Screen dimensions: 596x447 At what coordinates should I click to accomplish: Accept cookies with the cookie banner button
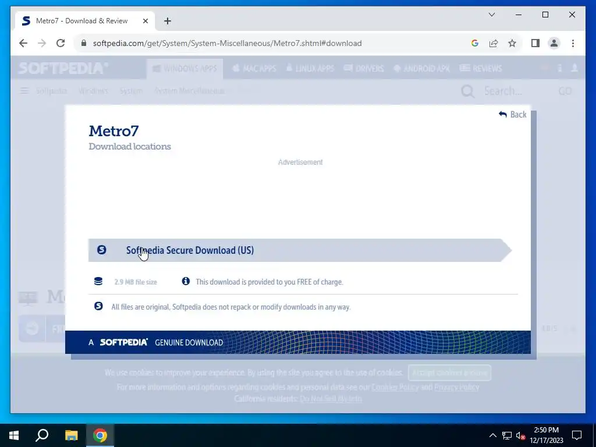pos(450,372)
